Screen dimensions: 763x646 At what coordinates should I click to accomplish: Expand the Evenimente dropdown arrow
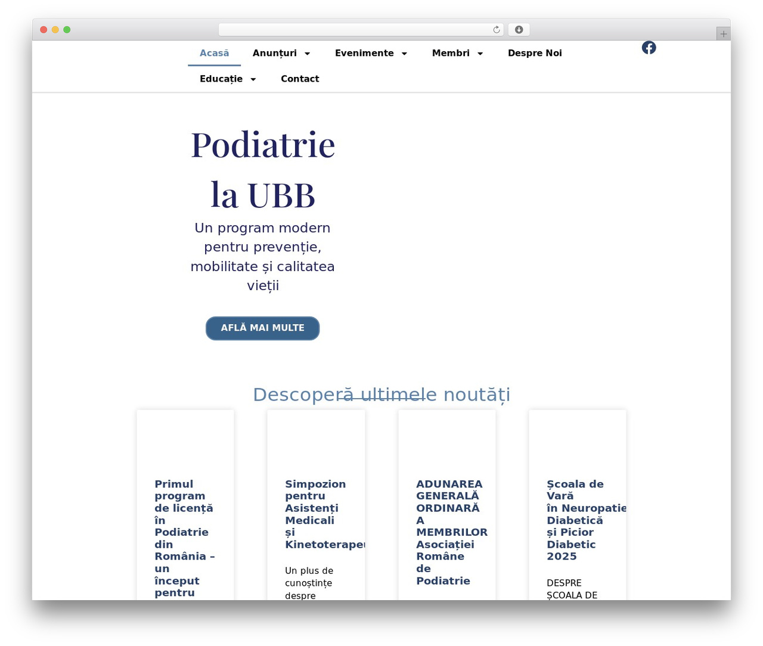(404, 54)
